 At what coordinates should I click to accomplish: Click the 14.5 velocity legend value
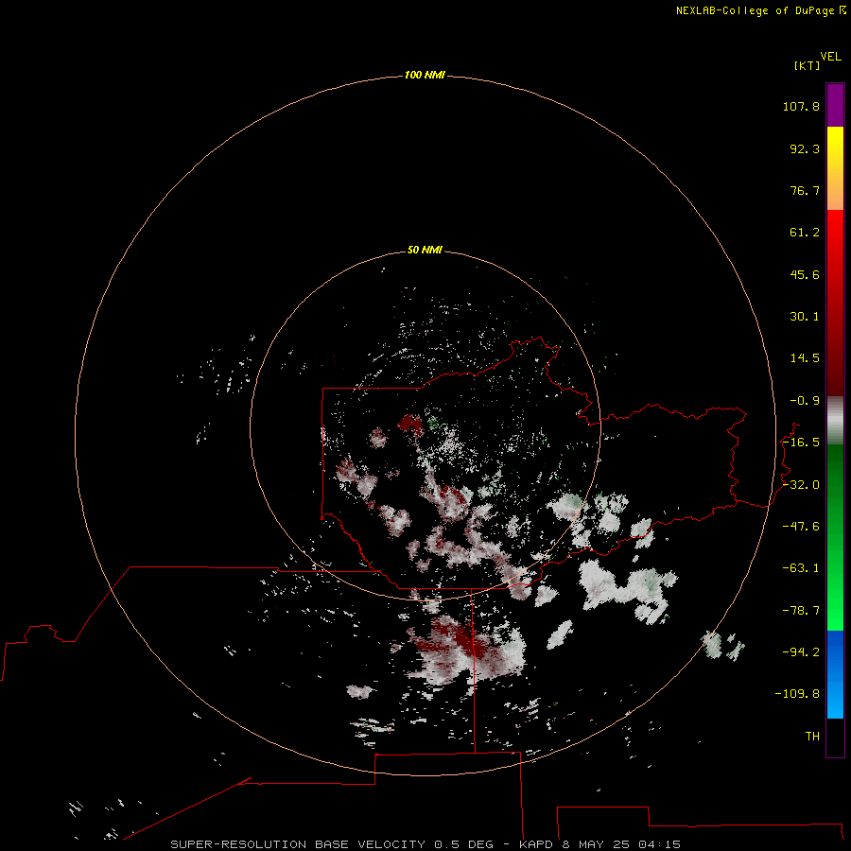805,358
